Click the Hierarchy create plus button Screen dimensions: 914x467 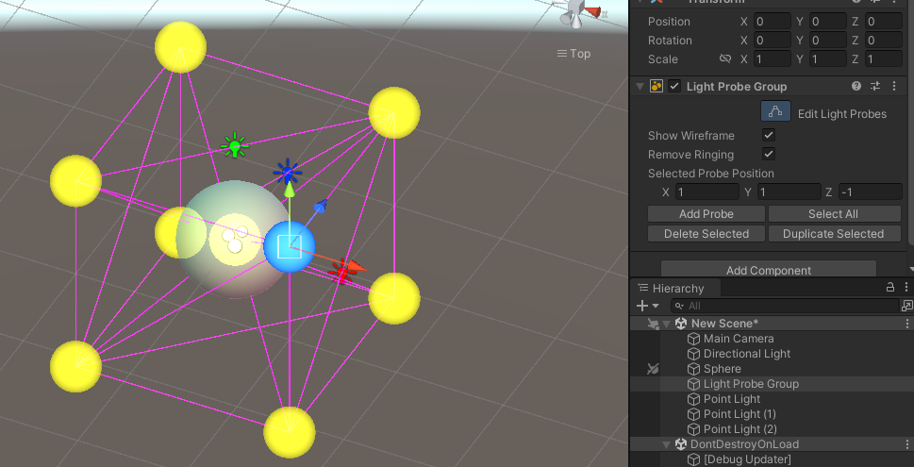pos(642,306)
